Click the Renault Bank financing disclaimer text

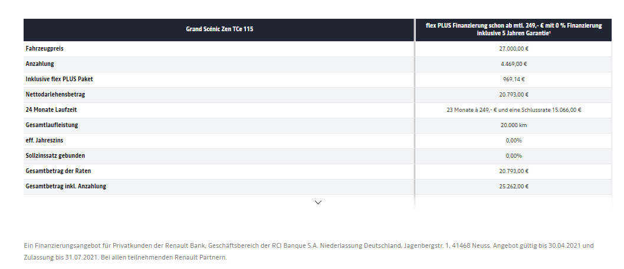point(309,251)
